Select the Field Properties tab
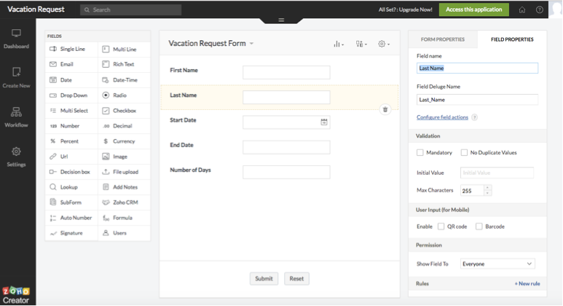The image size is (563, 306). 512,39
